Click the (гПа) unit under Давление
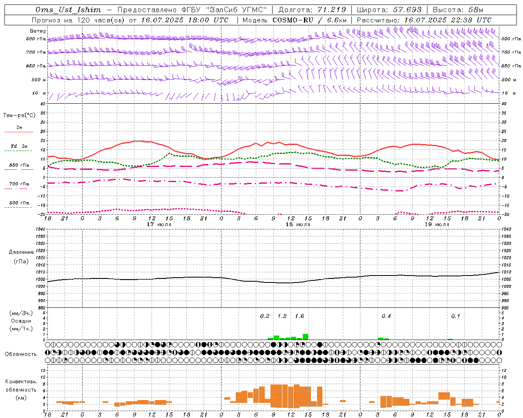Screen dimensions: 523x418 (21, 261)
